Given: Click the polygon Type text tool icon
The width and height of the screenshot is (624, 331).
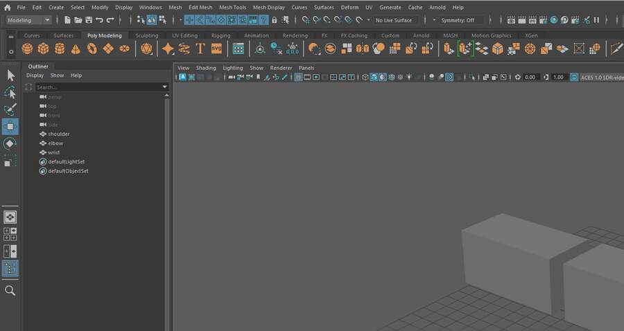Looking at the screenshot, I should pos(200,48).
